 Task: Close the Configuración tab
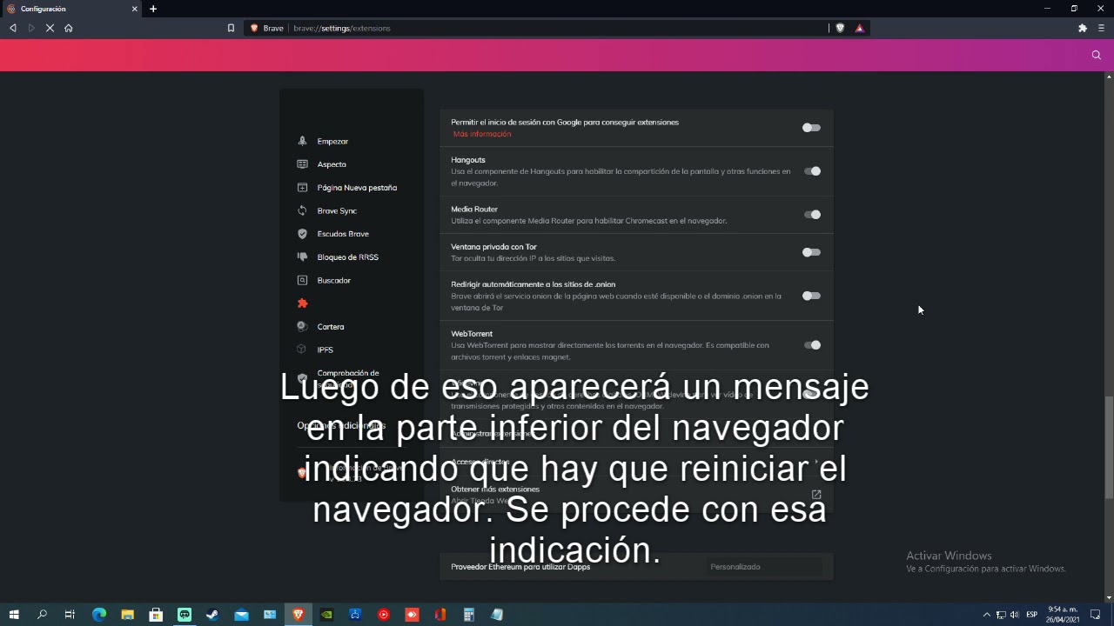[135, 9]
